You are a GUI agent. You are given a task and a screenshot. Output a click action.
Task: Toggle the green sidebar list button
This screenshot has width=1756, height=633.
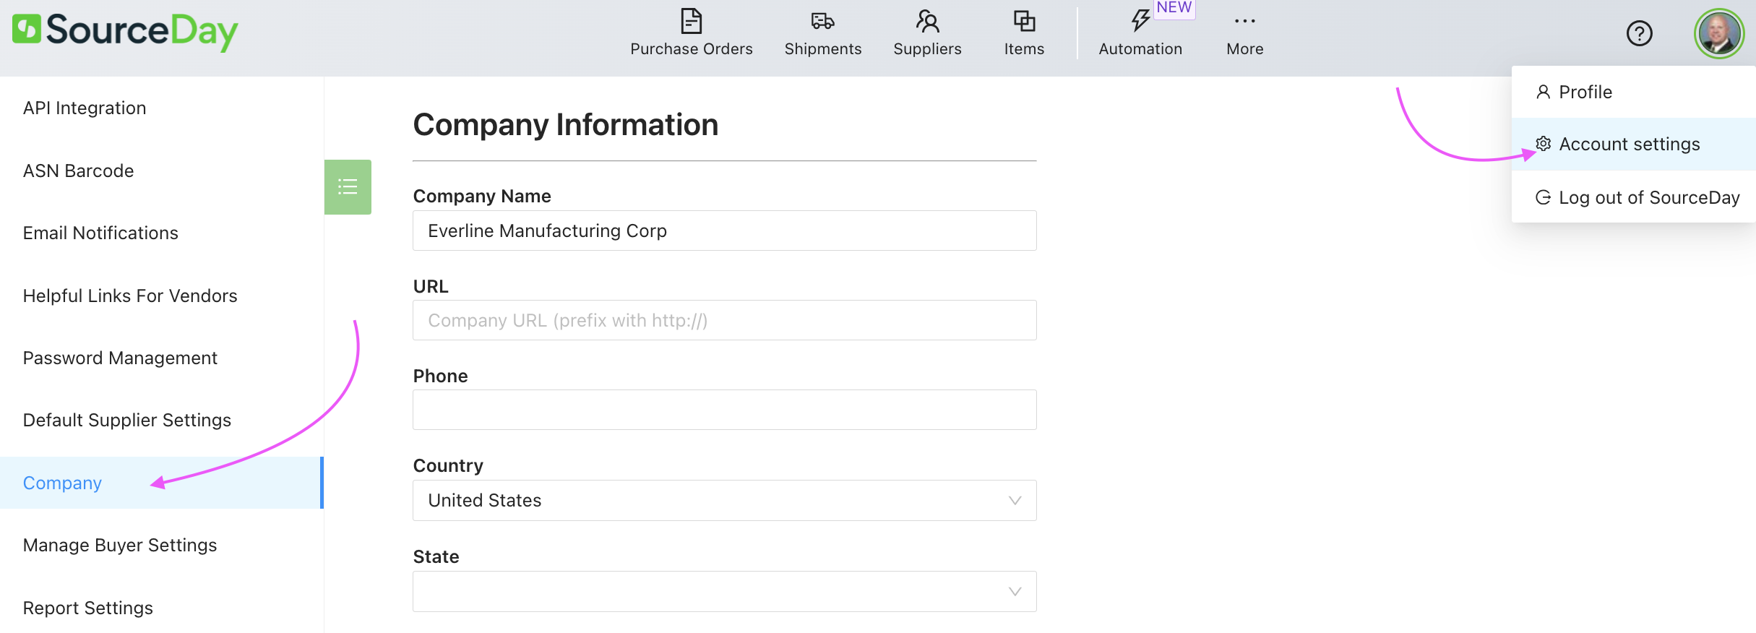348,187
